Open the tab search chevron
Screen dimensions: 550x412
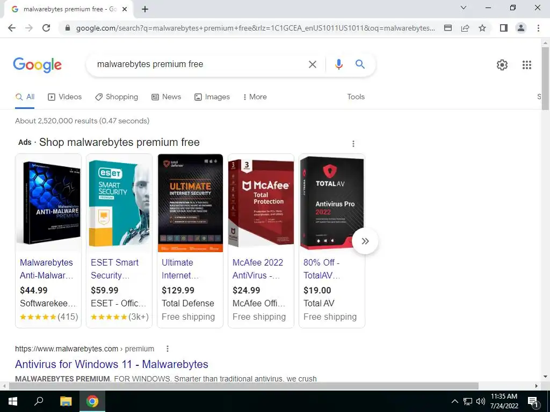coord(464,8)
